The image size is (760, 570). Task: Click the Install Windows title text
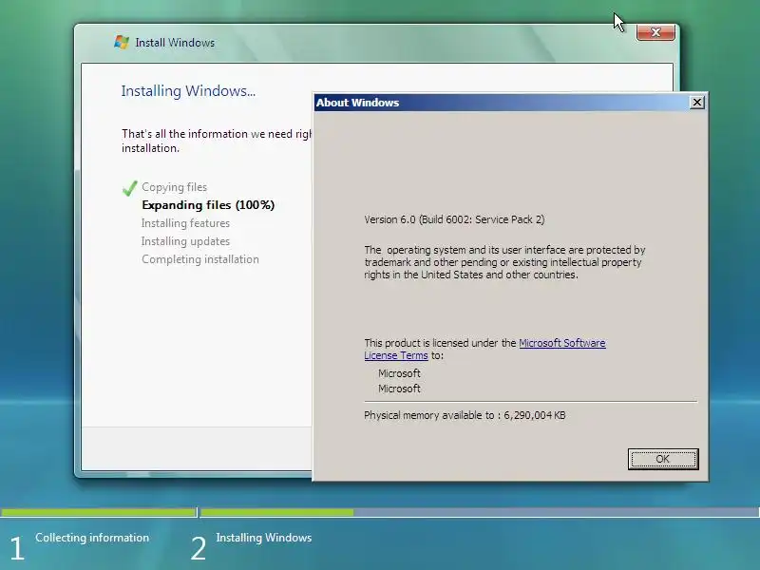175,43
